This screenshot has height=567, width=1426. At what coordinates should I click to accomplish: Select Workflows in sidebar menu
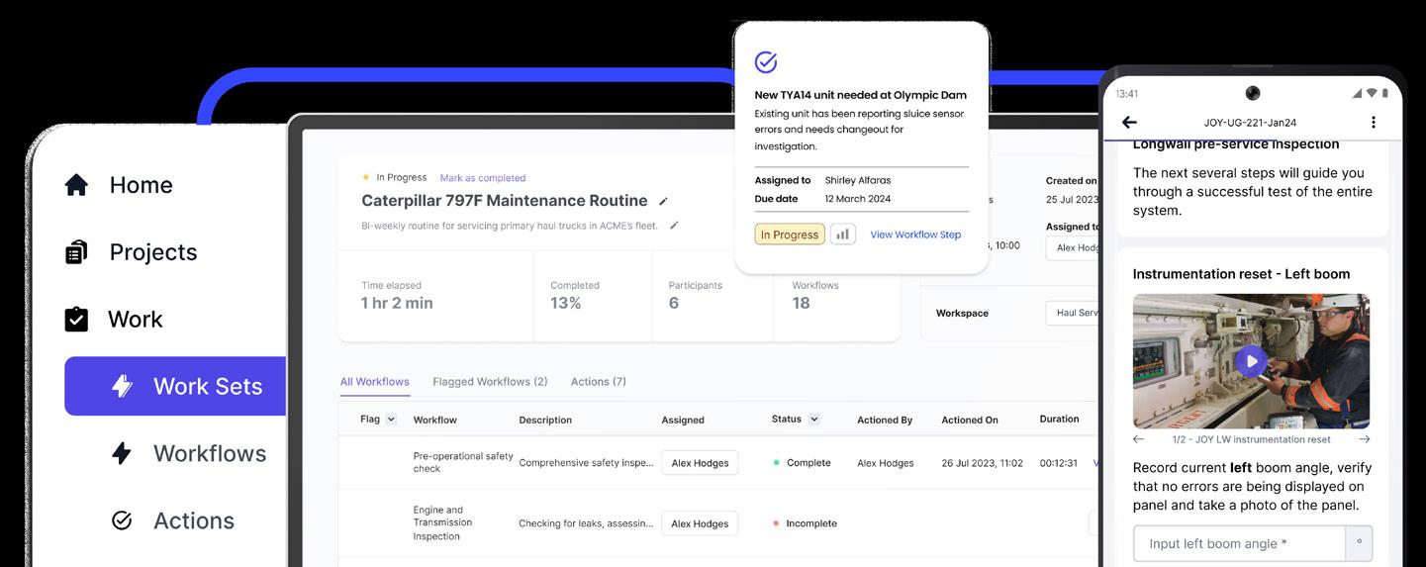pyautogui.click(x=210, y=453)
